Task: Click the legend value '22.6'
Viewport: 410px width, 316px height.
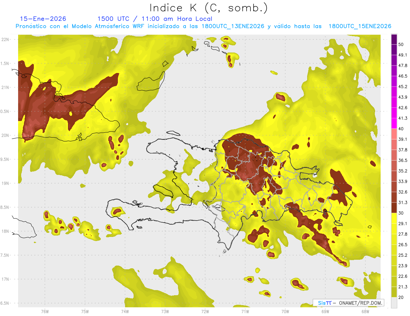Action: (x=402, y=276)
